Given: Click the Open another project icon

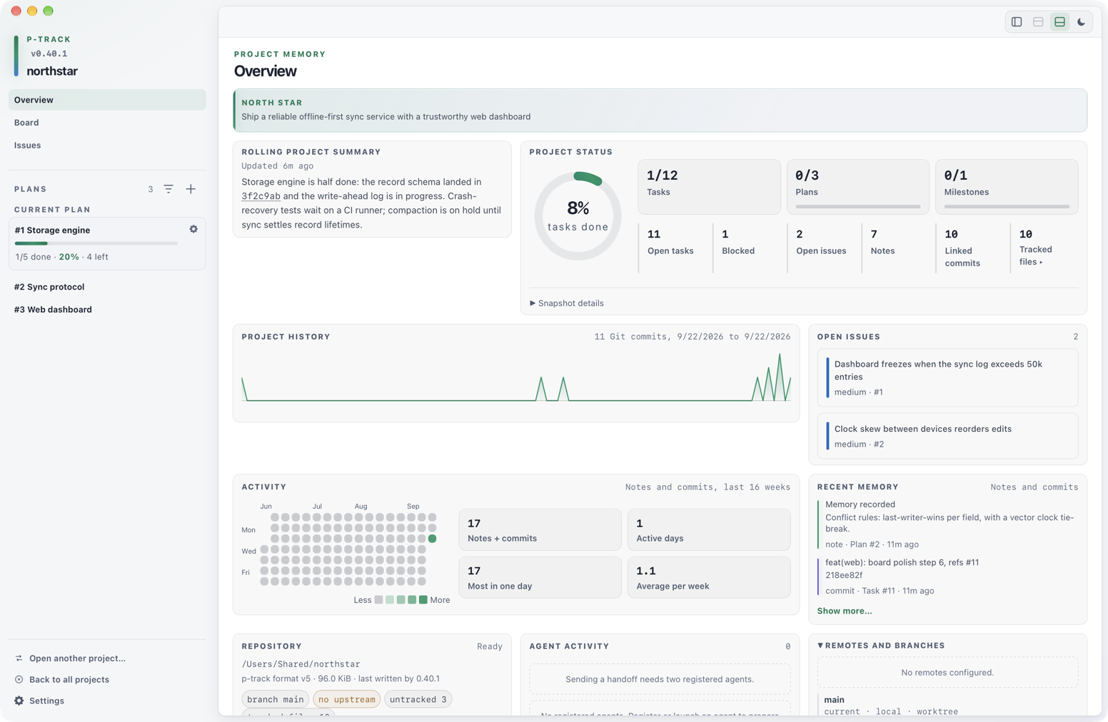Looking at the screenshot, I should tap(19, 659).
